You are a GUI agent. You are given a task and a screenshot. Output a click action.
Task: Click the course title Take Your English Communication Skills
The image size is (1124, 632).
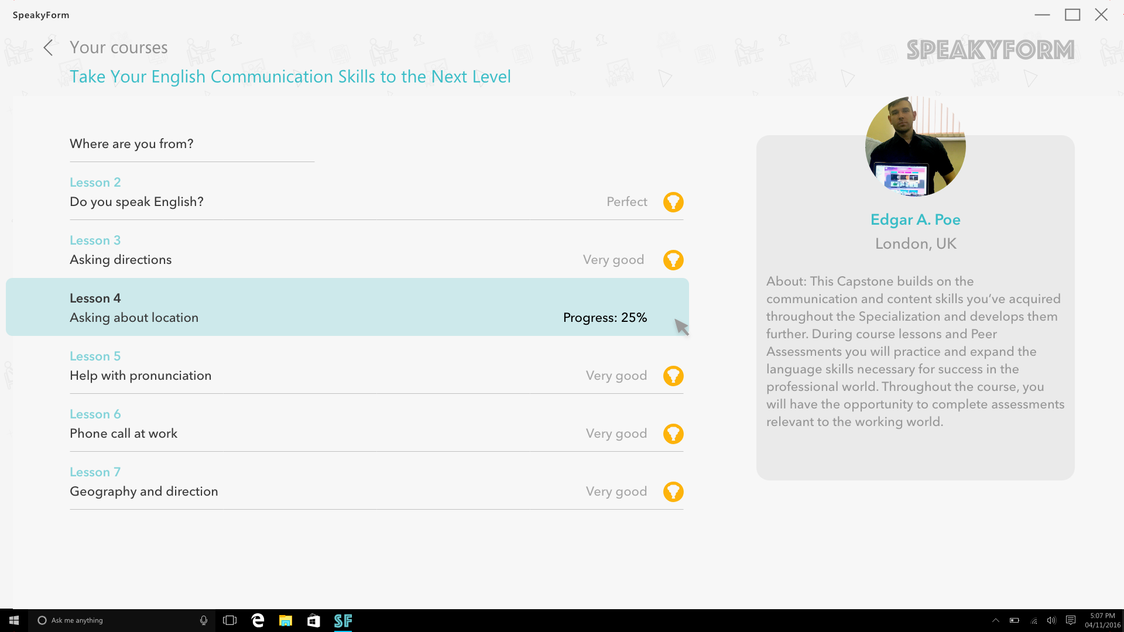tap(290, 77)
